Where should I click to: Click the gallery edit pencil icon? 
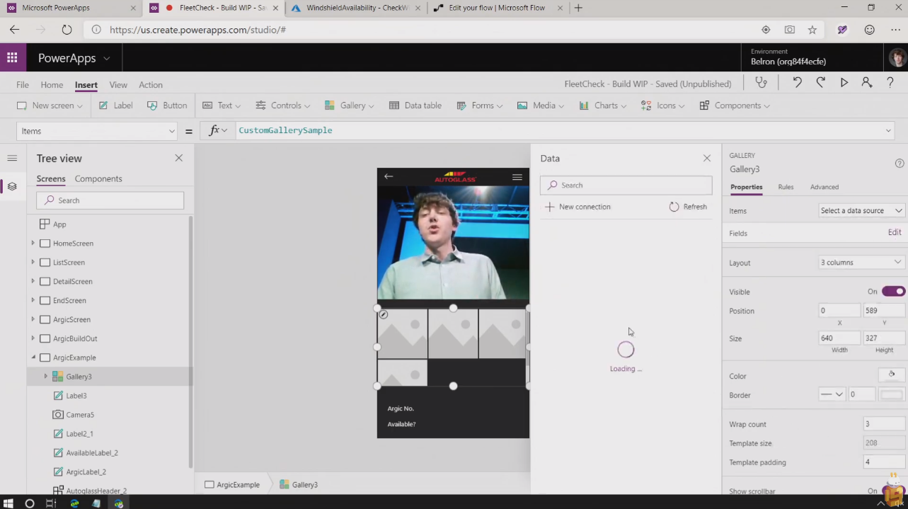[x=383, y=314]
